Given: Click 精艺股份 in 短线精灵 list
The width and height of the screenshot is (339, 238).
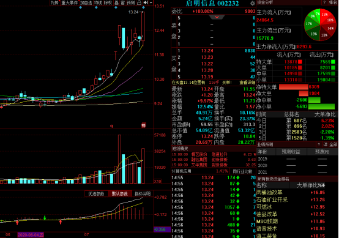Looking at the screenshot, I should coord(199,154).
